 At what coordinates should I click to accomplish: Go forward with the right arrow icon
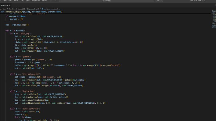click(x=56, y=1)
